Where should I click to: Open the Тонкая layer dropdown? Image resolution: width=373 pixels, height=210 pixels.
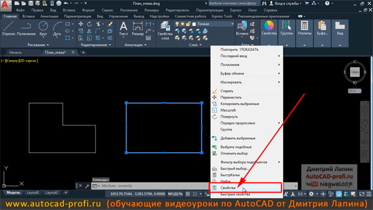point(232,24)
